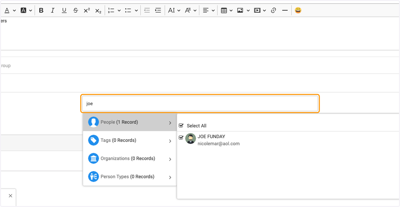This screenshot has height=207, width=400.
Task: Open the emoji picker
Action: tap(298, 10)
